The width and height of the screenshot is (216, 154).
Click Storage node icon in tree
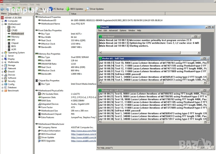tap(6, 65)
